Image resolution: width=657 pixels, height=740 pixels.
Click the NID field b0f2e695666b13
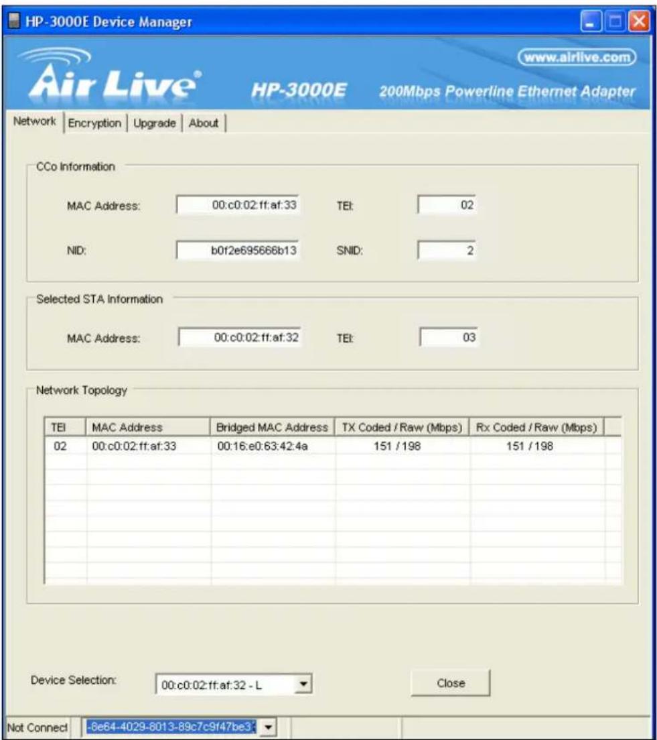point(238,250)
